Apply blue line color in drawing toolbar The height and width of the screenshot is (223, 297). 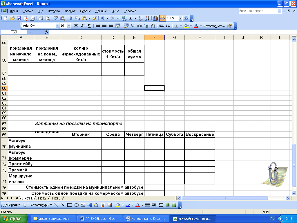128,205
